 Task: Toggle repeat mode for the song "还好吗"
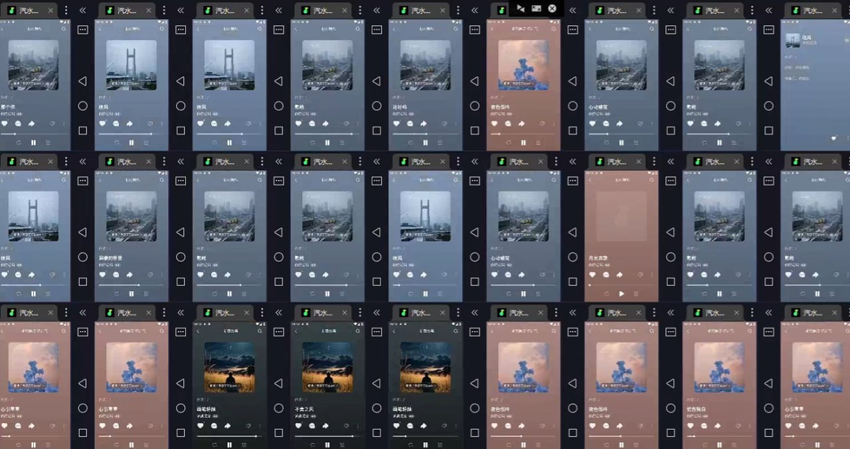411,143
